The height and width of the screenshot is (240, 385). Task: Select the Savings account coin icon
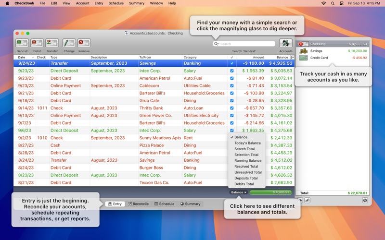click(x=304, y=51)
